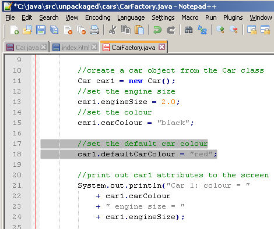Screen dimensions: 274x229
Task: Zoom in with the magnifier plus icon
Action: tap(220, 30)
